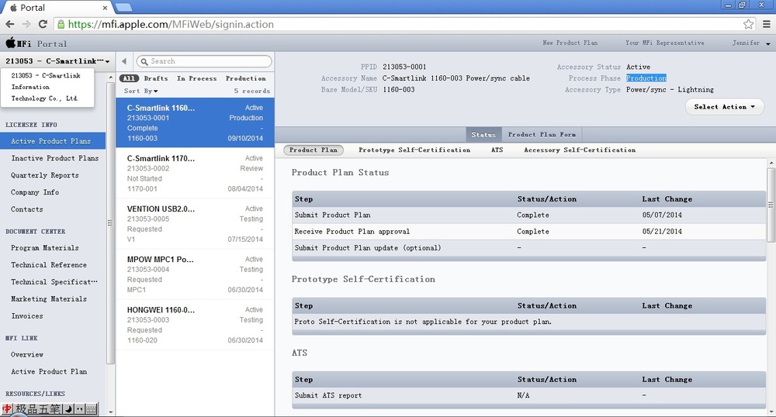This screenshot has height=417, width=776.
Task: Click in the Search field
Action: tap(204, 61)
